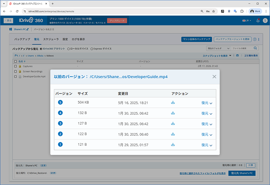The image size is (270, 185).
Task: Close the 以前のバージョン dialog
Action: (x=214, y=77)
